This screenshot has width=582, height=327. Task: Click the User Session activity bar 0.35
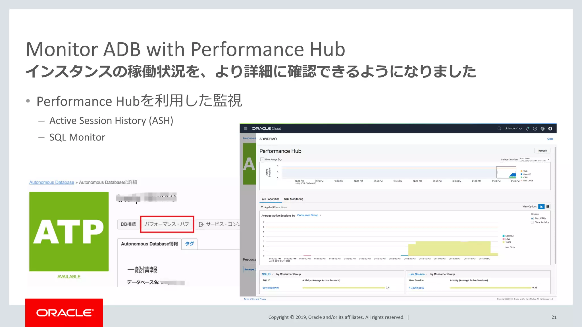490,288
